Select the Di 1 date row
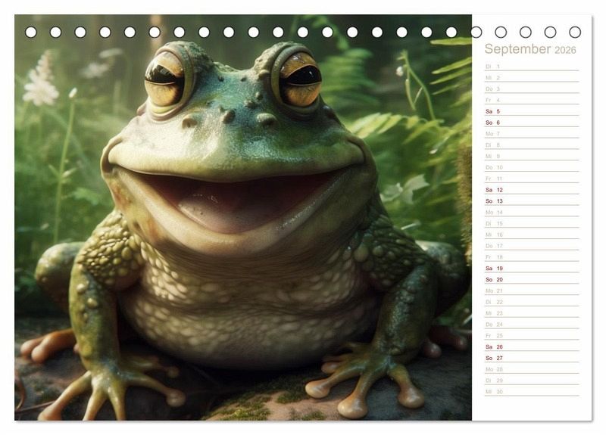Viewport: 606px width, 435px height. point(532,67)
